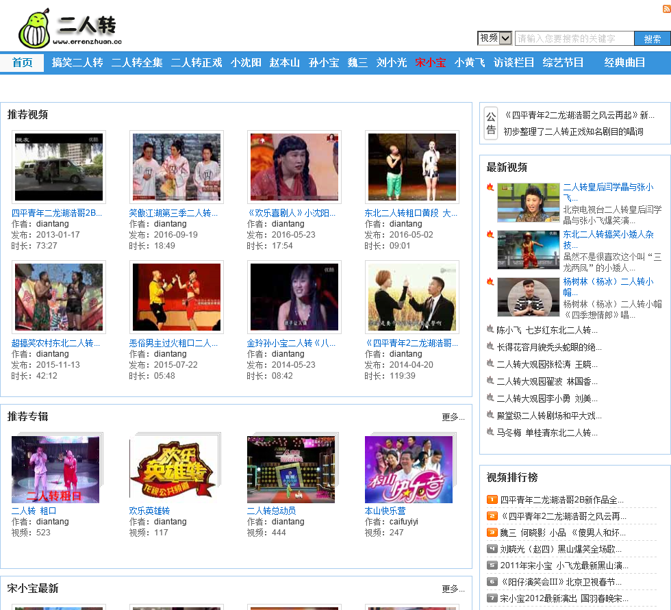Select 魏三 in the navigation bar
The width and height of the screenshot is (671, 610).
coord(357,63)
